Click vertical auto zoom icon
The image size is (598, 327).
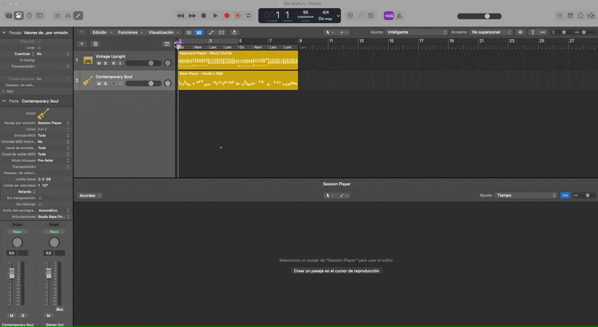pos(533,32)
